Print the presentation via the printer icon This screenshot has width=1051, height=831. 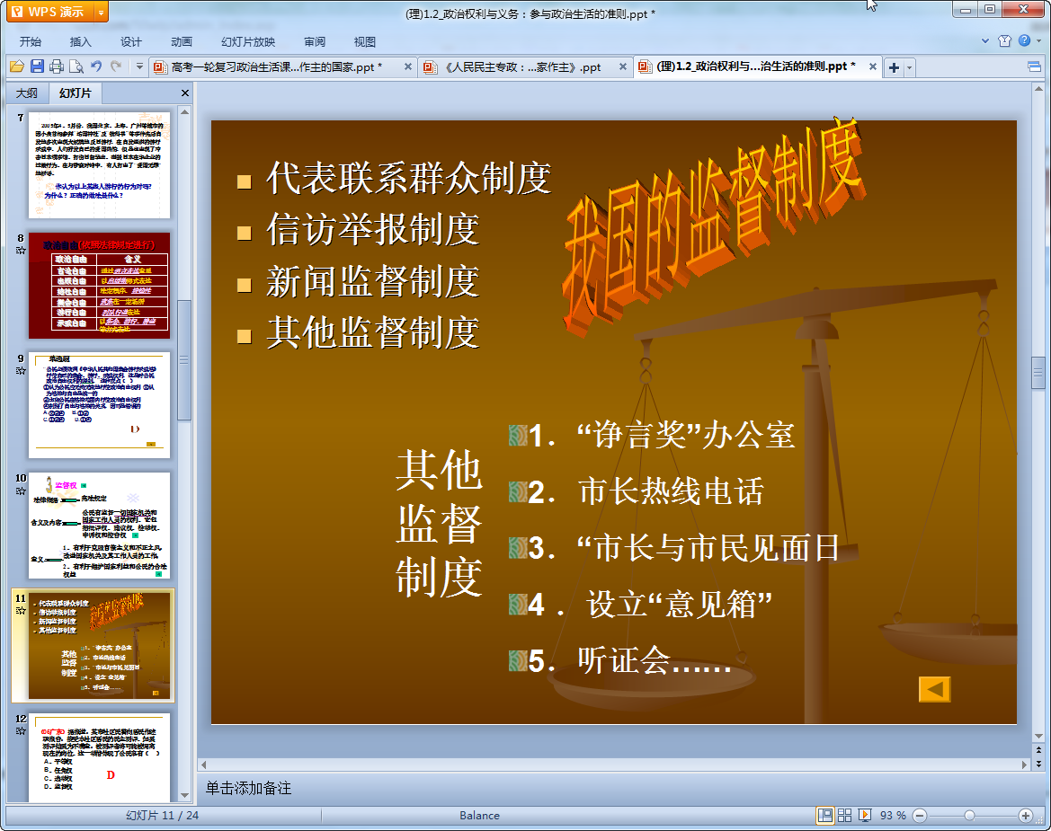(x=57, y=66)
